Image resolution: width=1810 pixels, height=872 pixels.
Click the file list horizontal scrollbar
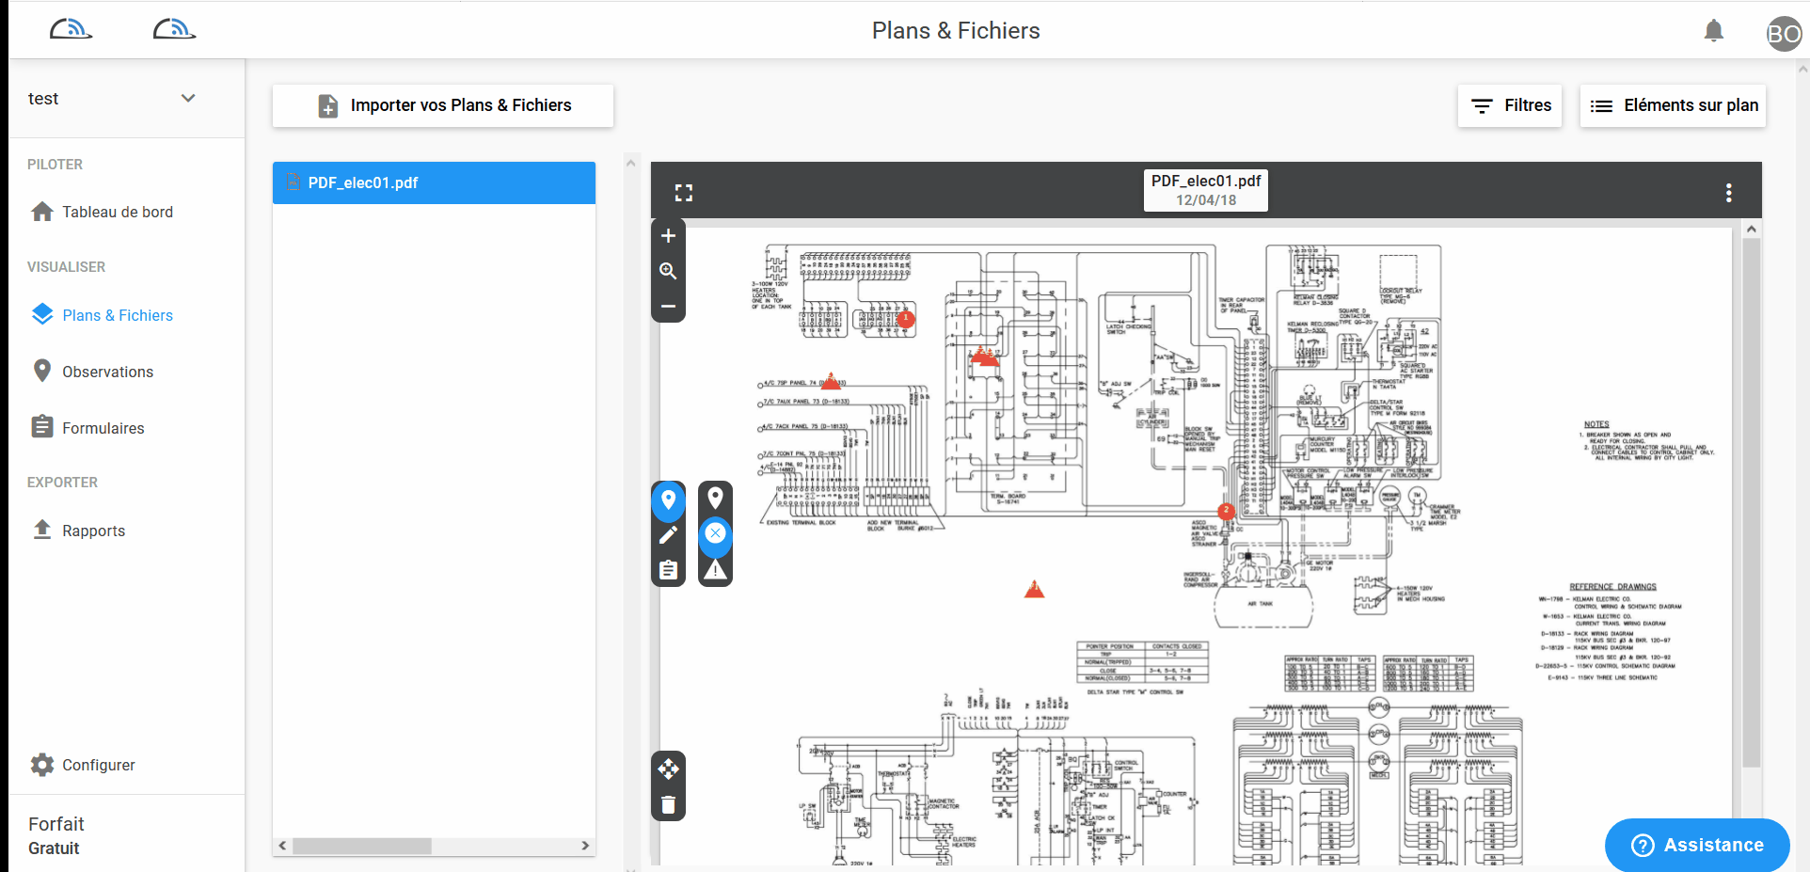click(x=362, y=846)
